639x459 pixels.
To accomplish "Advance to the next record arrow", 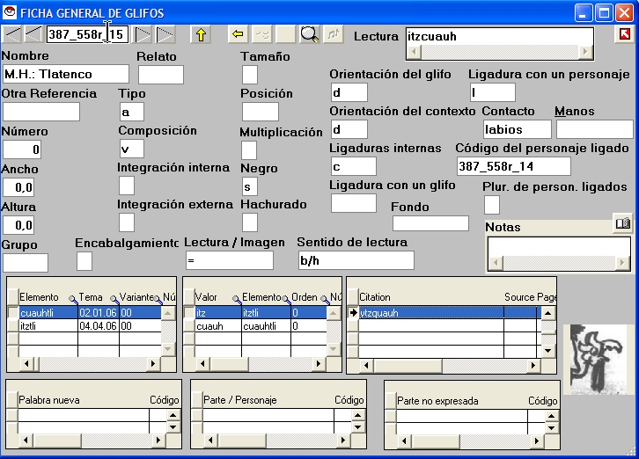I will click(x=143, y=35).
